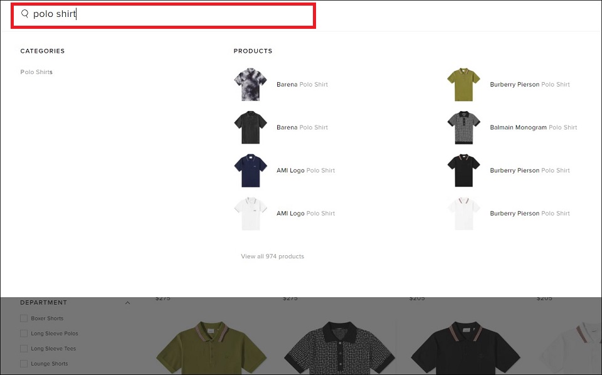
Task: Open the tie-dye Barena Polo Shirt thumbnail
Action: tap(250, 85)
